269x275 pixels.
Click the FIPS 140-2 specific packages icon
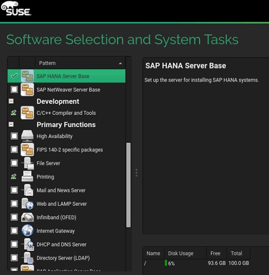coord(27,149)
